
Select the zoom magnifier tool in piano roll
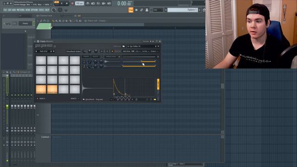click(77, 21)
